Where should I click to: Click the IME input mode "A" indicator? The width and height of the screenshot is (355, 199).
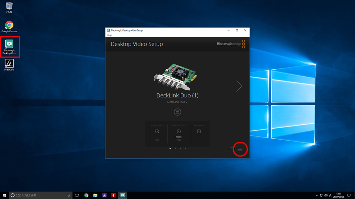330,195
